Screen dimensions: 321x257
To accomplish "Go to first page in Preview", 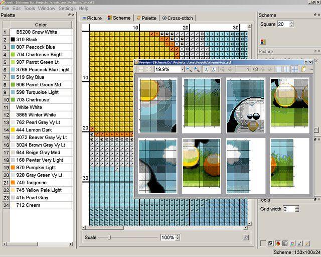I will pyautogui.click(x=222, y=69).
